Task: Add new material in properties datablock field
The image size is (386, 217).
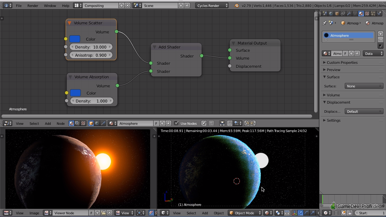Action: [x=351, y=53]
